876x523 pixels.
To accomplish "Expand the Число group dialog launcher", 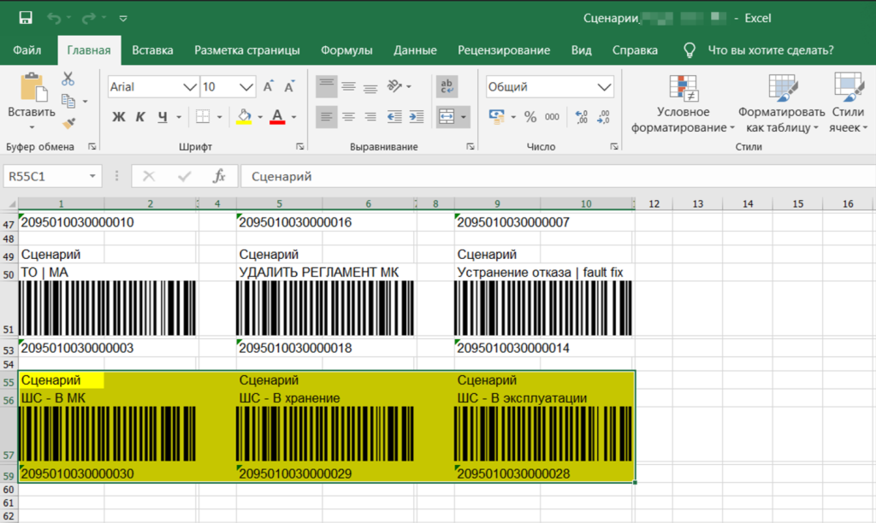I will tap(614, 147).
